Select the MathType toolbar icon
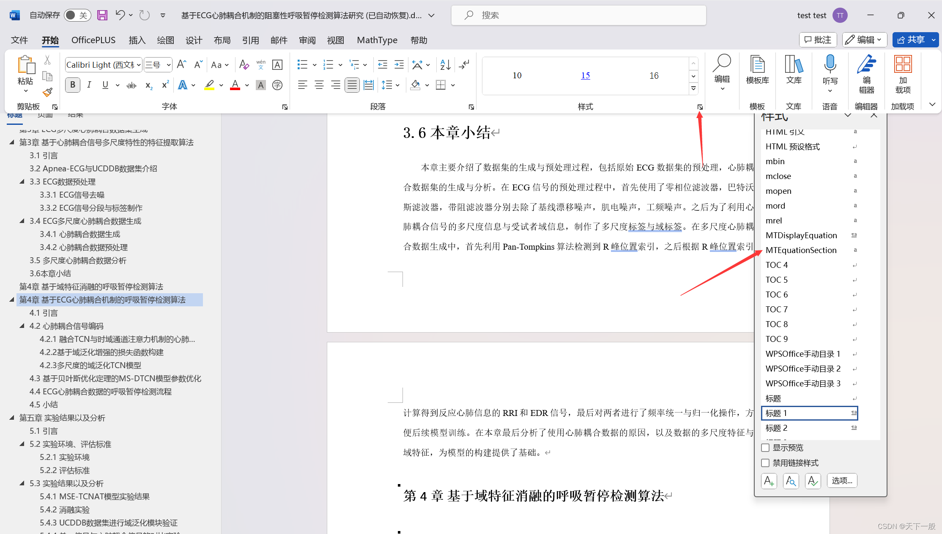The height and width of the screenshot is (534, 942). point(377,40)
